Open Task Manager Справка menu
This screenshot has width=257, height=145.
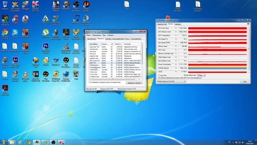tap(110, 35)
